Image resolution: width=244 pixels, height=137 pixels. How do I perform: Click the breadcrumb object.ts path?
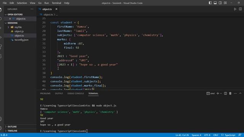[x=48, y=14]
